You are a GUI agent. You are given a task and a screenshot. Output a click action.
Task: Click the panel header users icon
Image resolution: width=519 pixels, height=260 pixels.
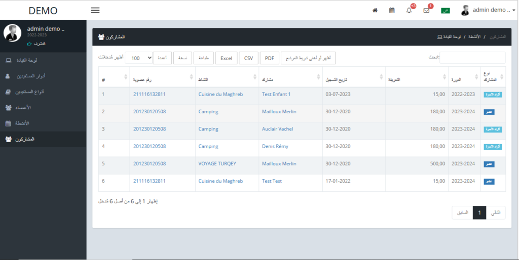click(x=101, y=37)
